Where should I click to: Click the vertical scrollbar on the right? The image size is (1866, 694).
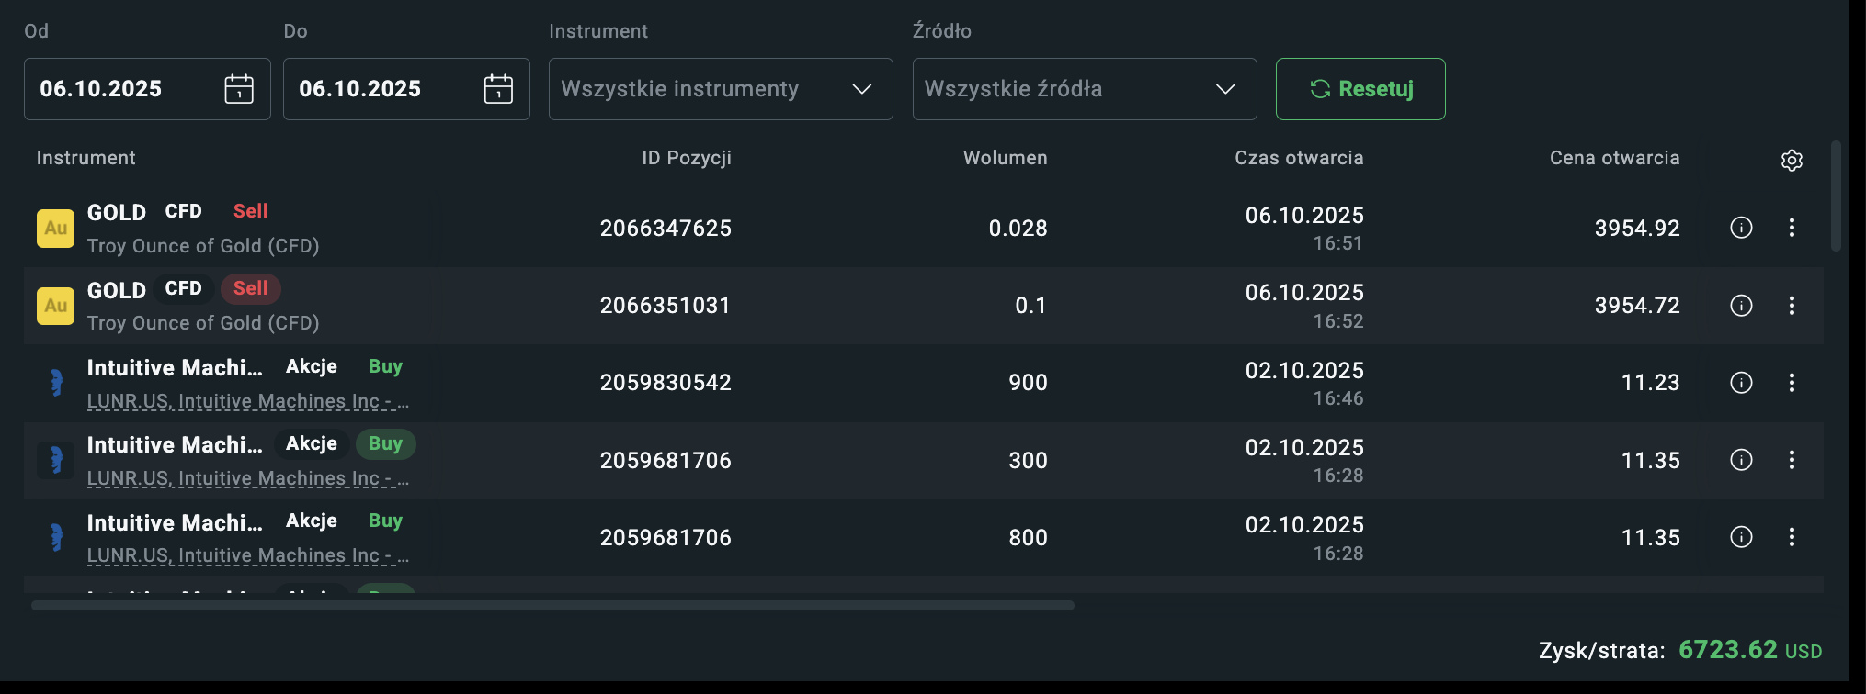pyautogui.click(x=1836, y=196)
